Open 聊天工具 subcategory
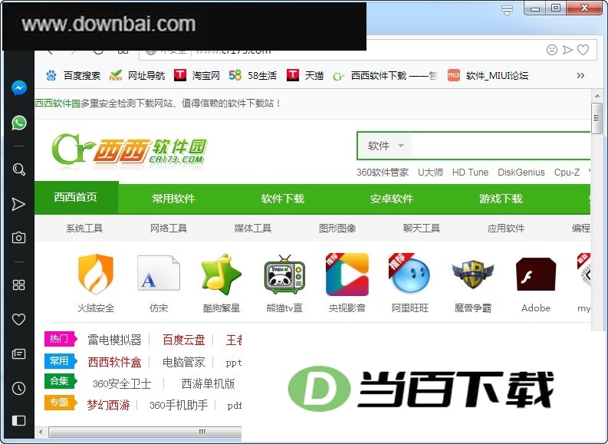608x444 pixels. point(422,228)
